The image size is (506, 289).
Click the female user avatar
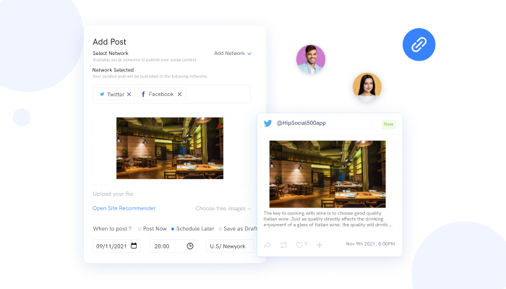point(367,87)
